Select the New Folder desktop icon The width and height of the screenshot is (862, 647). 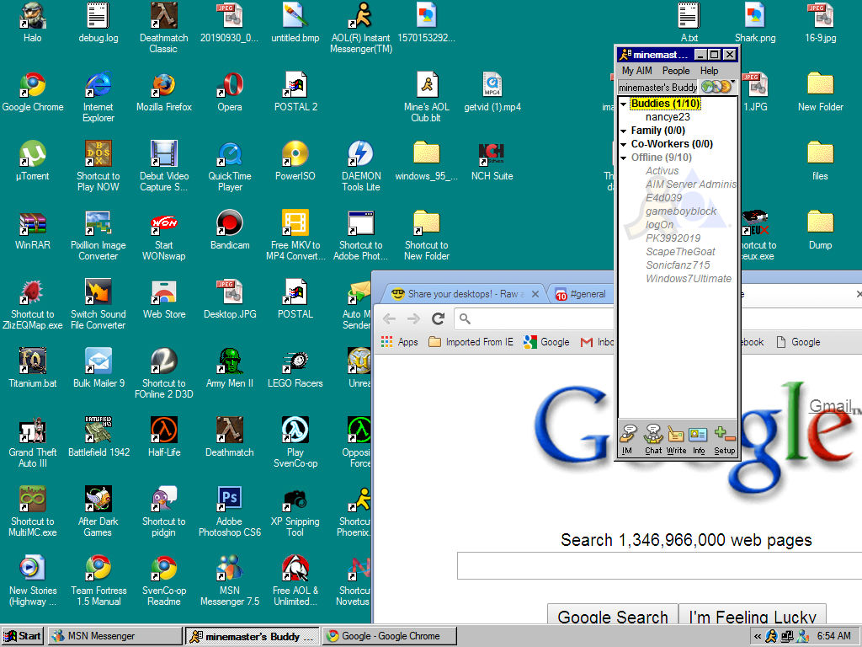tap(820, 93)
